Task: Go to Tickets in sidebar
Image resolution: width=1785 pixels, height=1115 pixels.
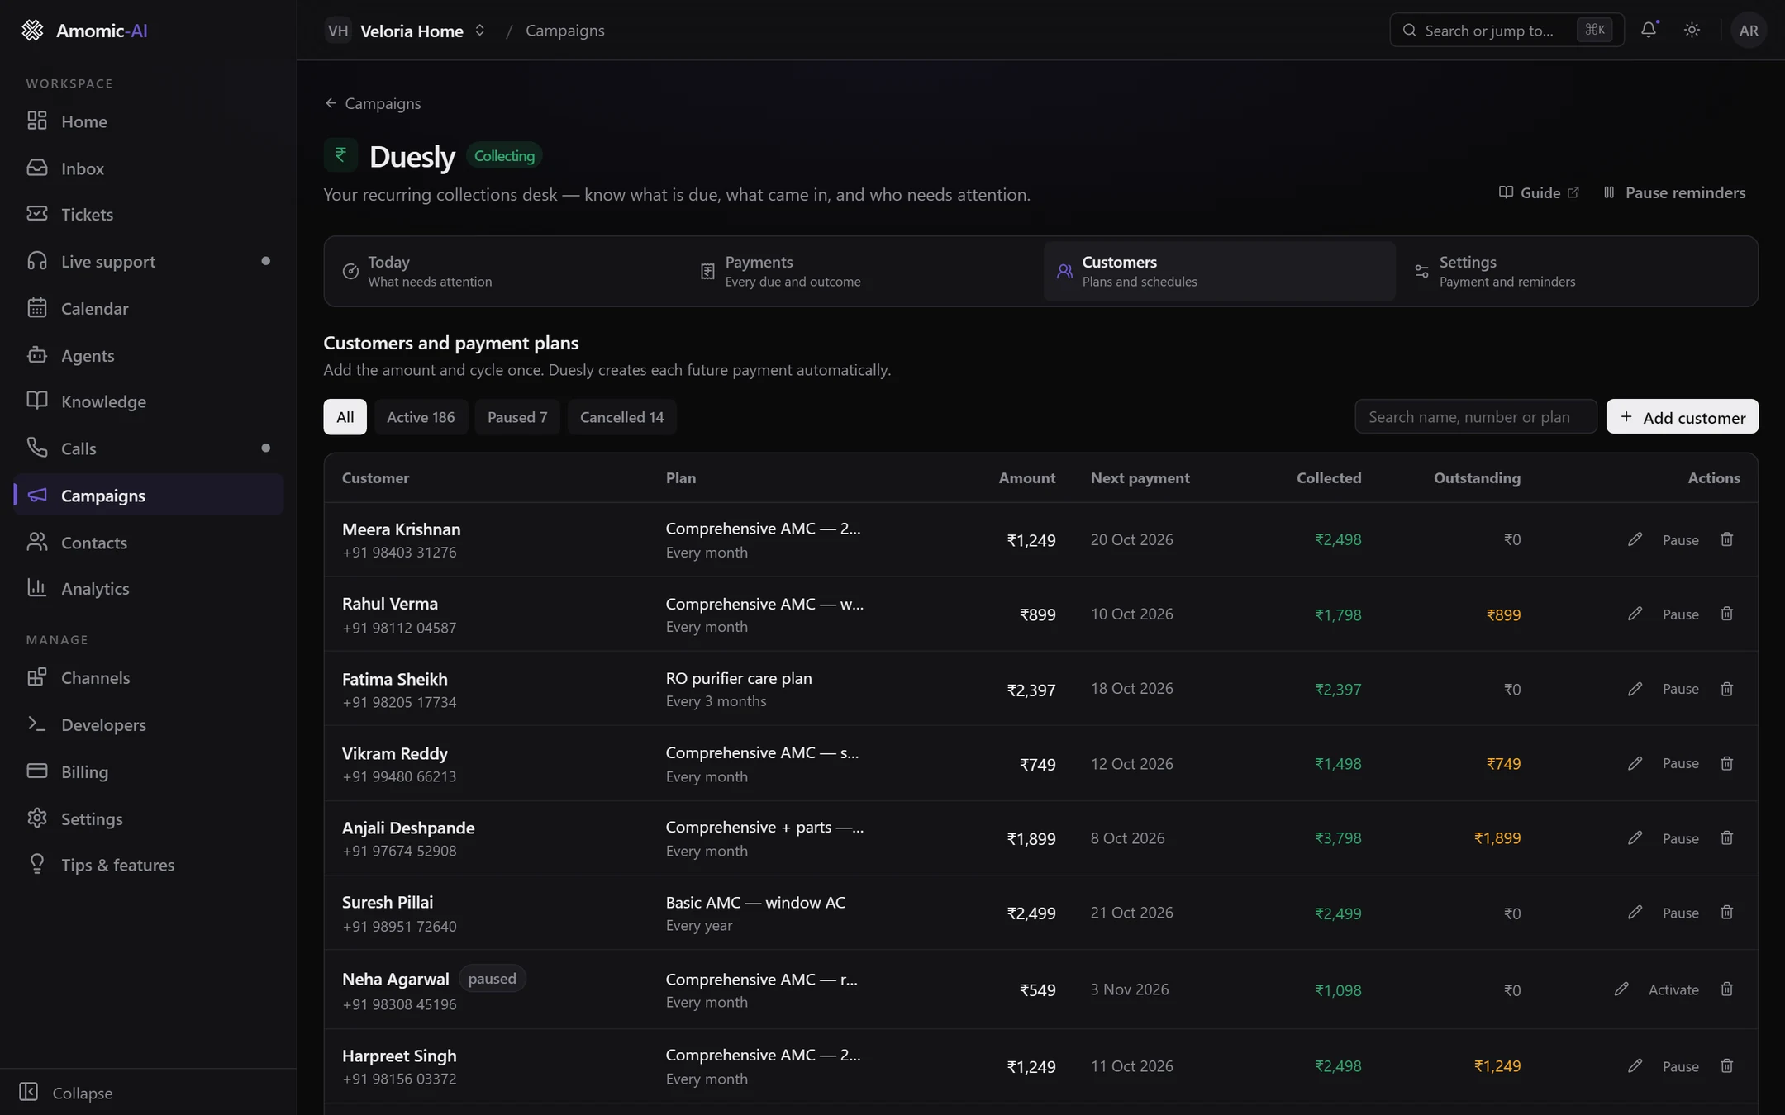Action: pyautogui.click(x=149, y=215)
